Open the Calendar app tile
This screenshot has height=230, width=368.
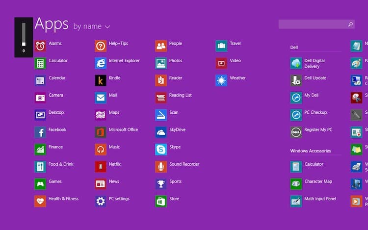[x=40, y=80]
